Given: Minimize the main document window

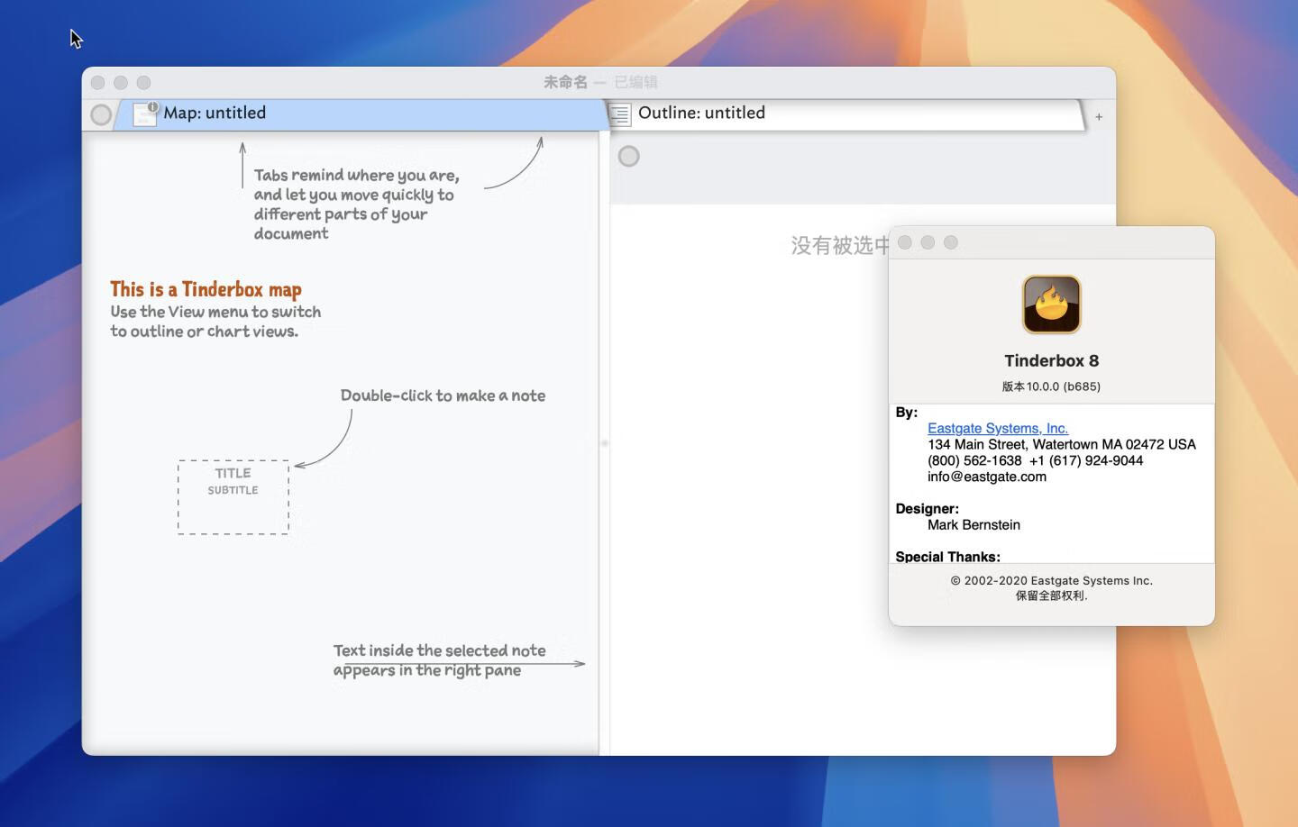Looking at the screenshot, I should click(x=121, y=83).
